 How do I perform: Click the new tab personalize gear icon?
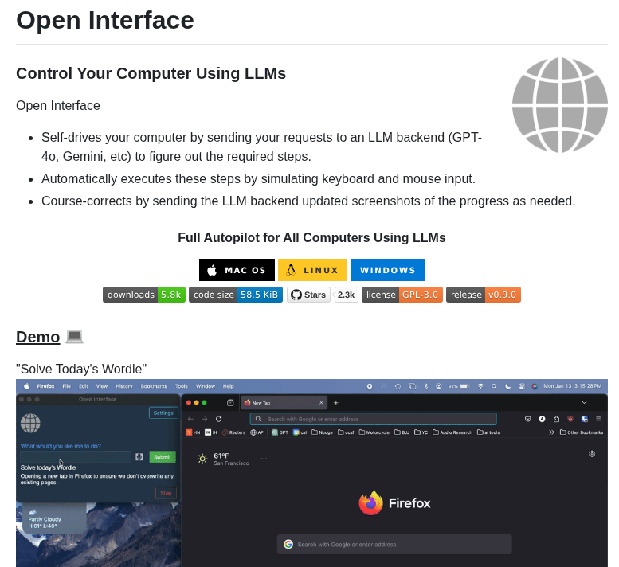tap(592, 454)
